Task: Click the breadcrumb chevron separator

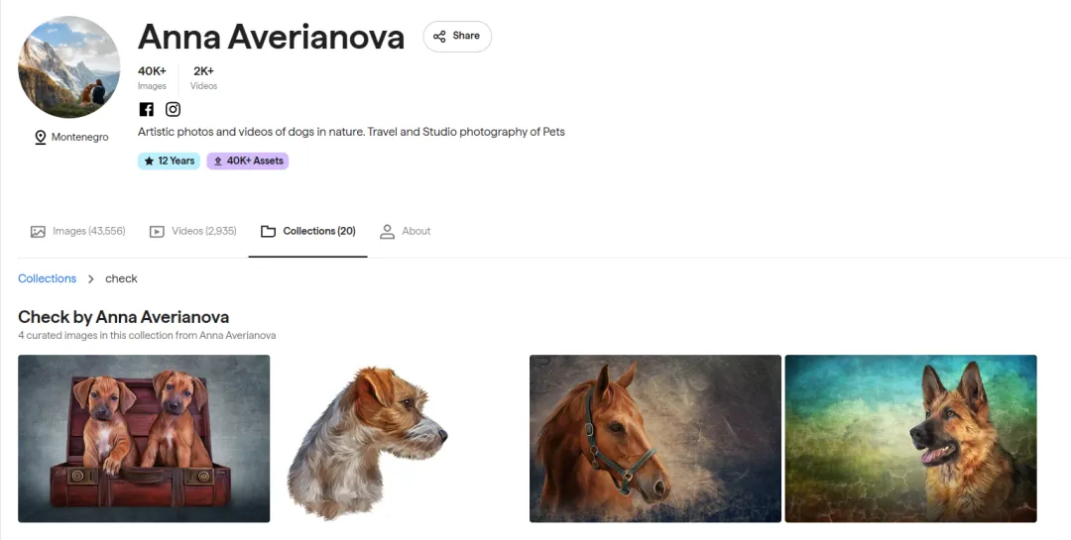Action: tap(91, 279)
